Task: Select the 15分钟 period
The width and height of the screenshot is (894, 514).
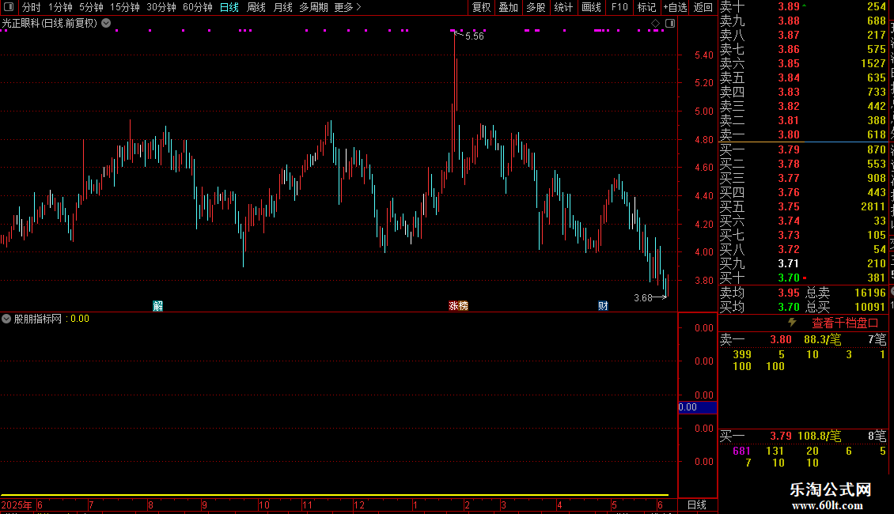Action: point(125,7)
